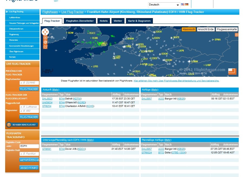
Task: Click the US flag language icon
Action: (183, 5)
